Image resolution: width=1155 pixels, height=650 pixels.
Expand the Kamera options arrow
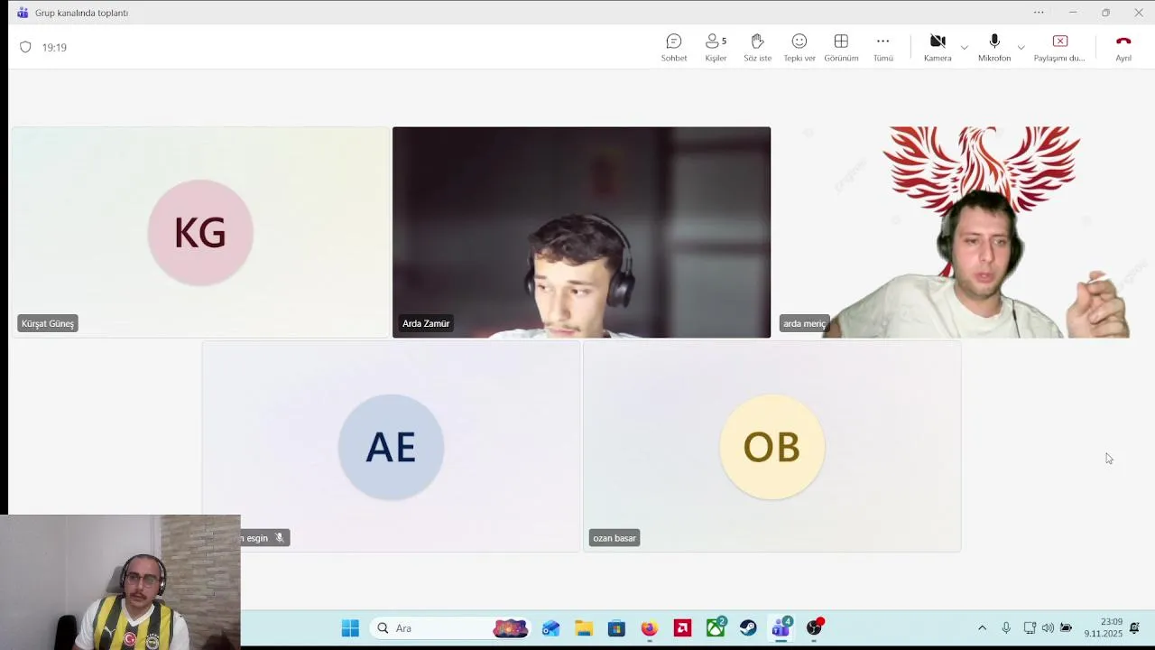(x=964, y=48)
